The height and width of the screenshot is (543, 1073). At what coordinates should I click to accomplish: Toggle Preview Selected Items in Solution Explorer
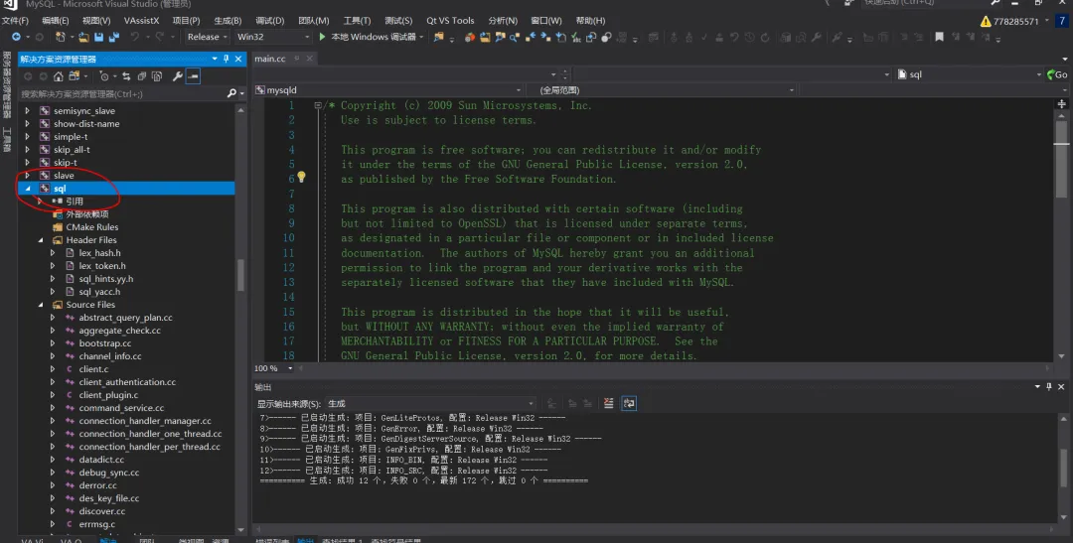(x=194, y=76)
